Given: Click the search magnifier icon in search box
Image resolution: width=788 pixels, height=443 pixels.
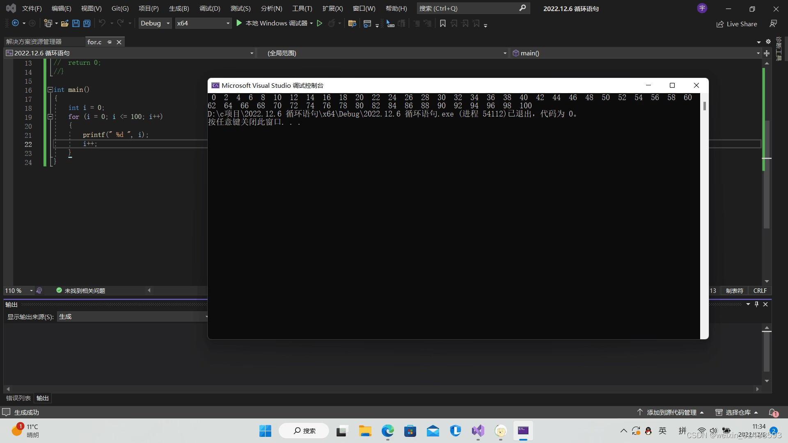Looking at the screenshot, I should point(522,8).
